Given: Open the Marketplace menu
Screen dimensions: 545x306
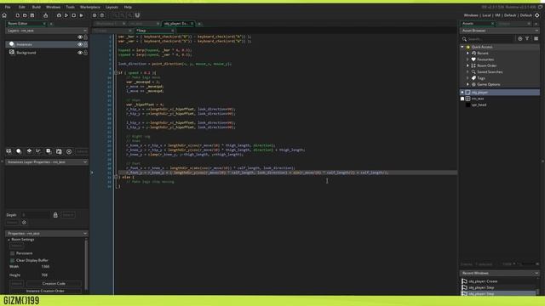Looking at the screenshot, I should [90, 7].
